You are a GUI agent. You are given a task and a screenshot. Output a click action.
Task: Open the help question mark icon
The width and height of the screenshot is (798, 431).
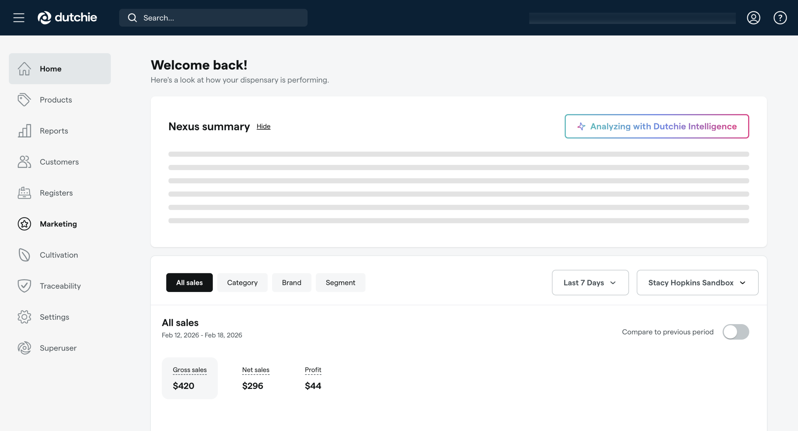point(780,18)
